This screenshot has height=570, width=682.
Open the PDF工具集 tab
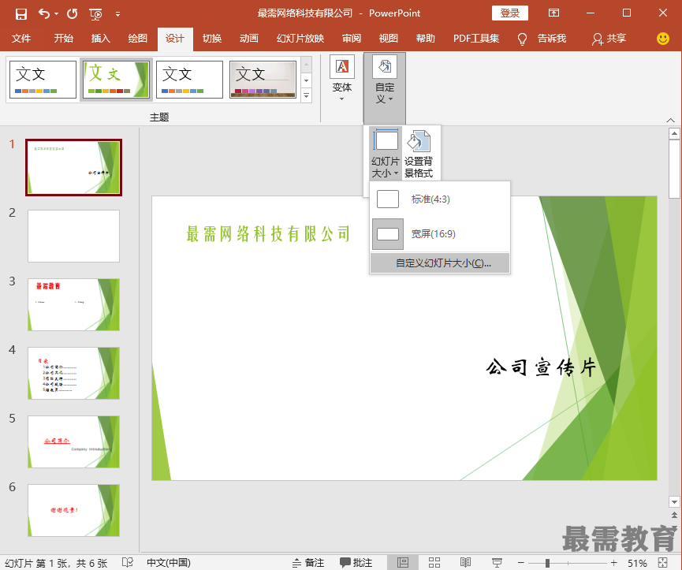[x=476, y=39]
